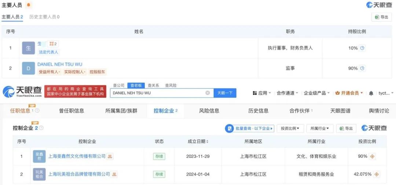Click the notification bell in header
The image size is (396, 185).
tap(371, 93)
